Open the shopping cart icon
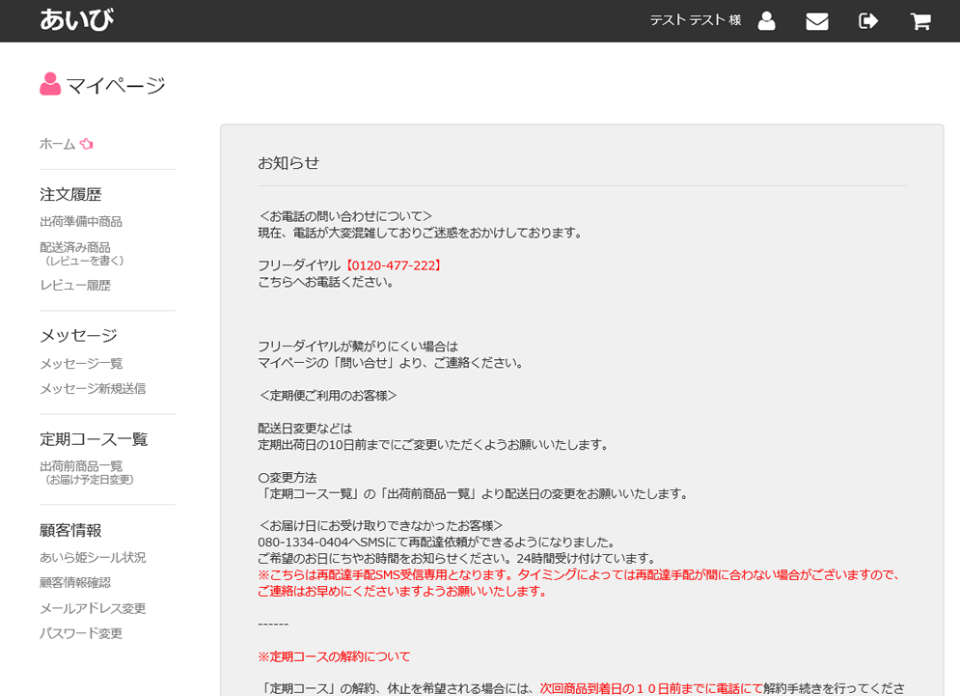Viewport: 960px width, 696px height. click(920, 21)
